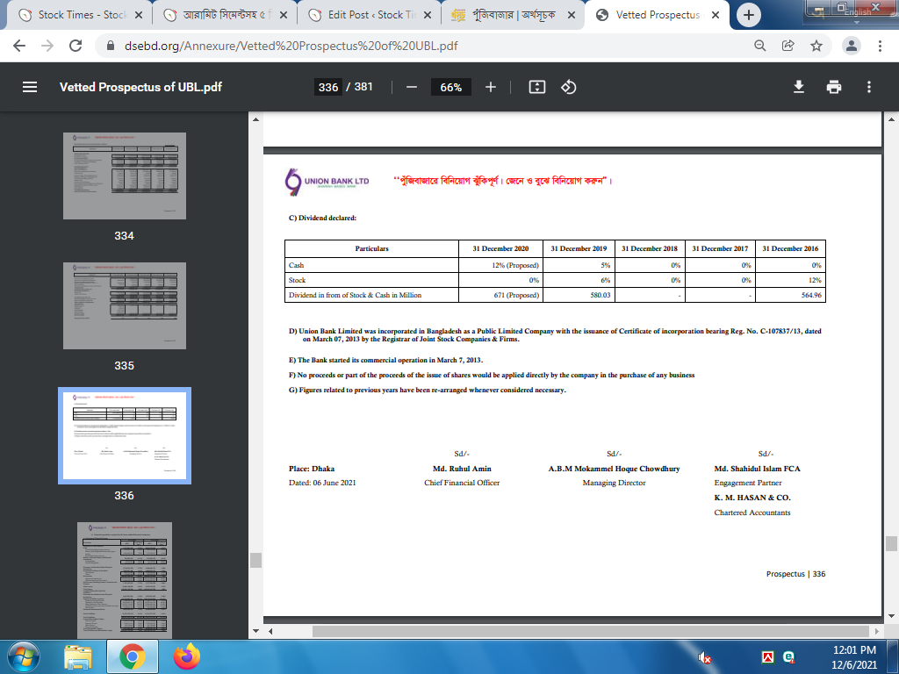Open page 334 thumbnail
Image resolution: width=899 pixels, height=674 pixels.
(x=125, y=176)
